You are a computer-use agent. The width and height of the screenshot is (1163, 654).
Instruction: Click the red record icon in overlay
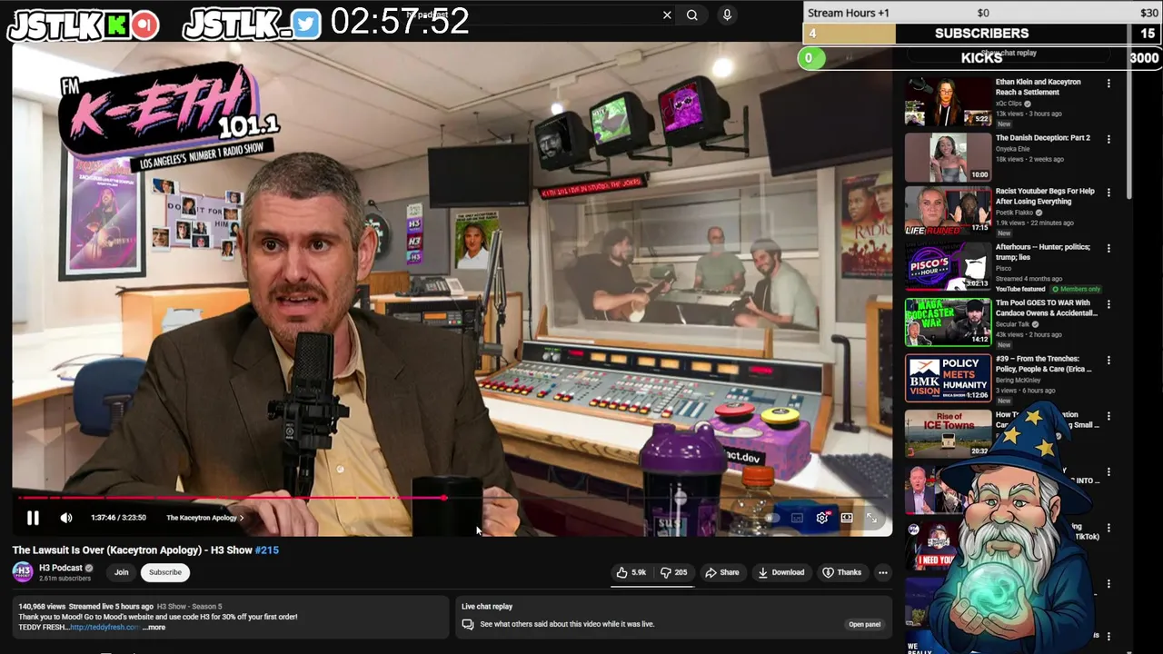pyautogui.click(x=144, y=26)
